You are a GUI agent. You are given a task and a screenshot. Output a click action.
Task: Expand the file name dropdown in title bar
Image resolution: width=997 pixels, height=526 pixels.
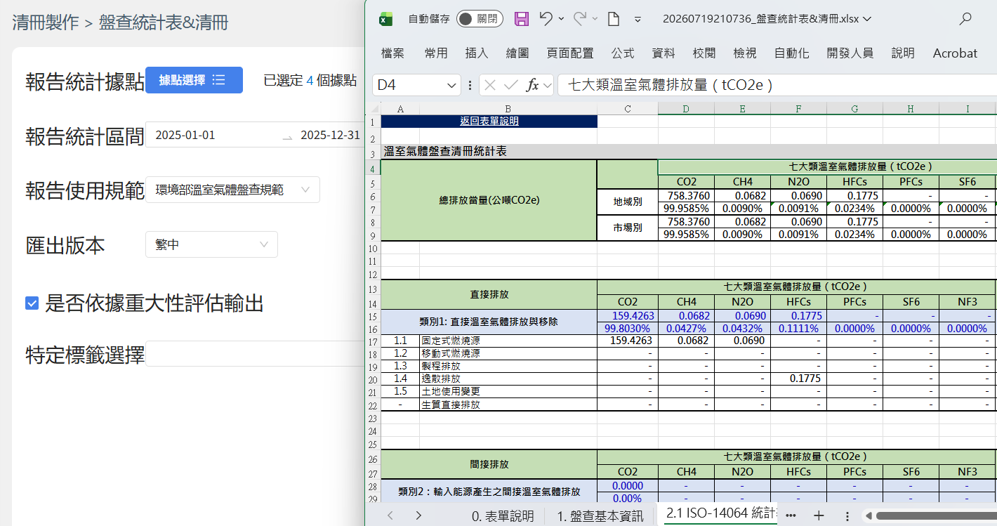tap(867, 19)
